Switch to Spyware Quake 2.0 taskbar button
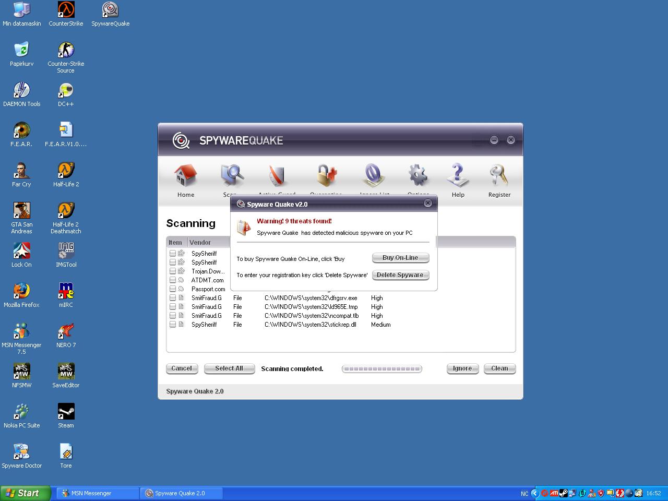 tap(182, 493)
